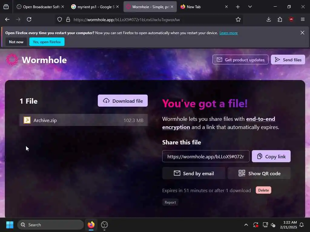Click the Not now button
Screen dimensions: 310x232
point(16,42)
